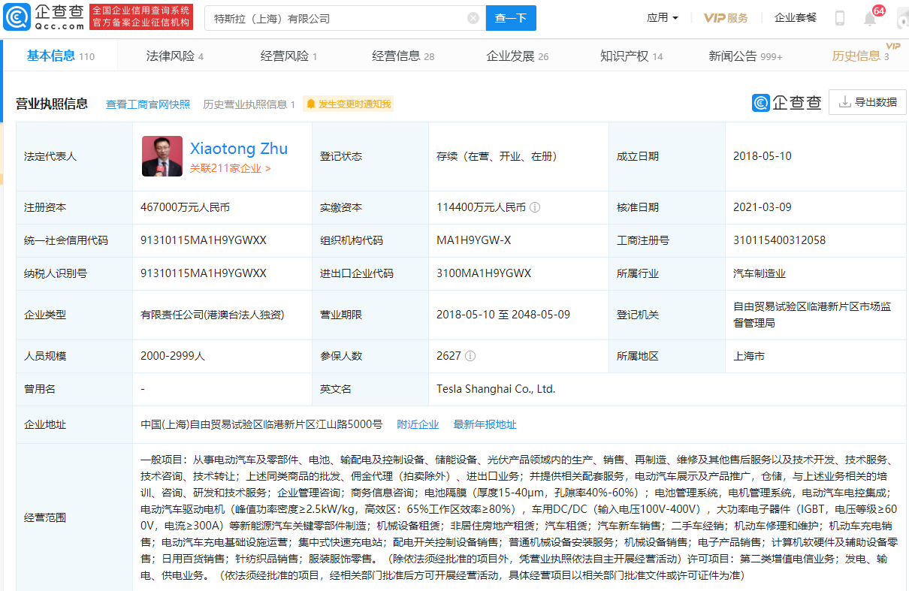The width and height of the screenshot is (909, 591).
Task: Switch to the 历史信息 tab
Action: click(x=861, y=56)
